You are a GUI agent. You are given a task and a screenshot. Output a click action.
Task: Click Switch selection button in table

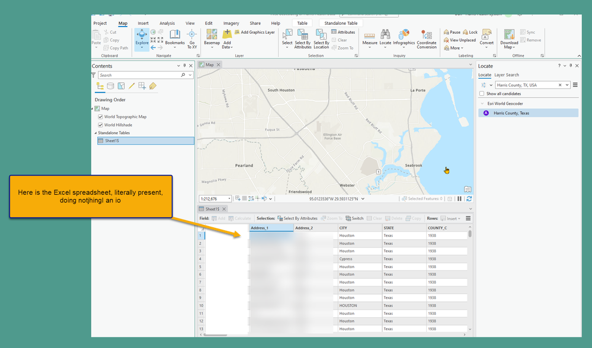354,218
